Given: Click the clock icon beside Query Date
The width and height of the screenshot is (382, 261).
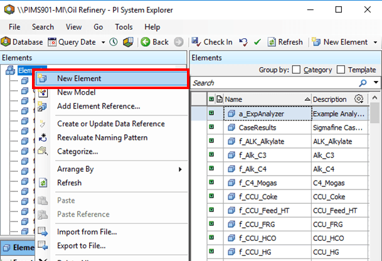Looking at the screenshot, I should [x=114, y=42].
